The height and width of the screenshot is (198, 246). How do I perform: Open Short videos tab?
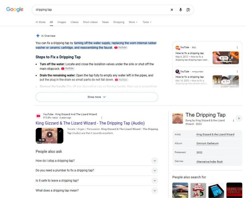pyautogui.click(x=90, y=22)
